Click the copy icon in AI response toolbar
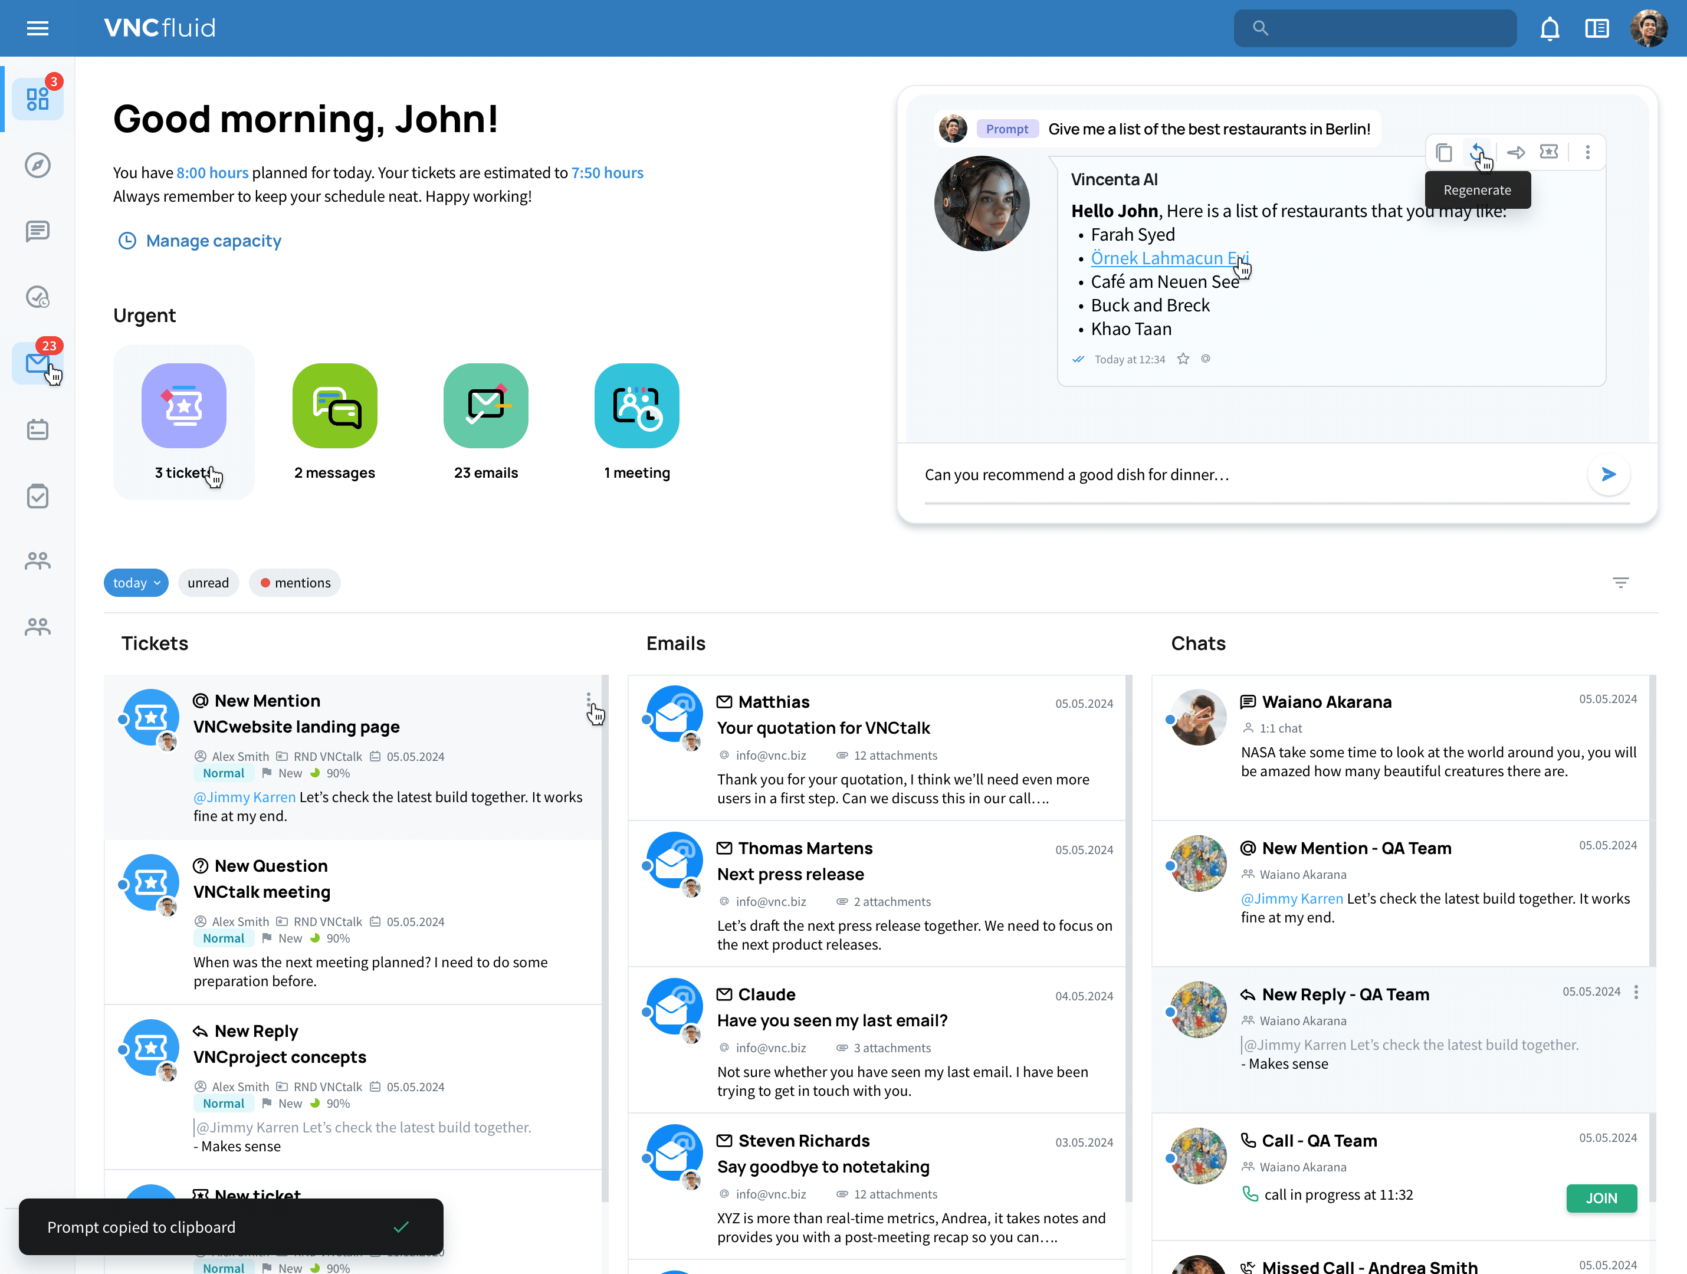This screenshot has width=1687, height=1274. pos(1443,153)
